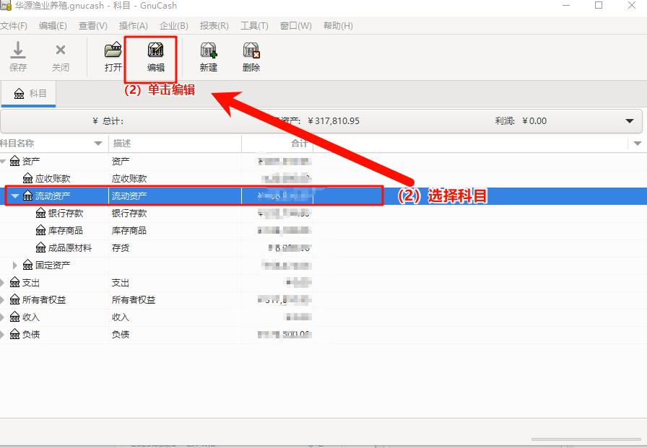
Task: Sort by the 合计 column header
Action: coord(277,144)
